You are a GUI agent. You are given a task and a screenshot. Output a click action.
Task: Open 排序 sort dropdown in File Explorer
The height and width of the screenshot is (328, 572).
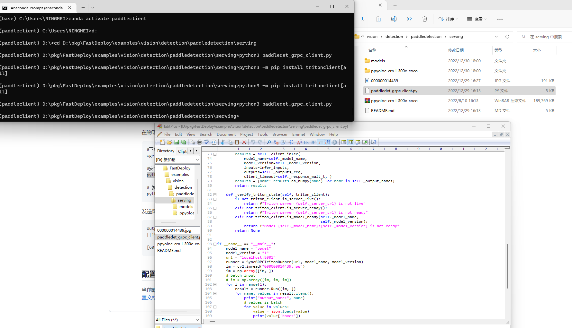pos(448,19)
